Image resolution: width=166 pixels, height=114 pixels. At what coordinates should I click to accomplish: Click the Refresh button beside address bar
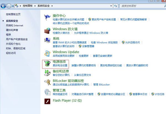[115, 6]
